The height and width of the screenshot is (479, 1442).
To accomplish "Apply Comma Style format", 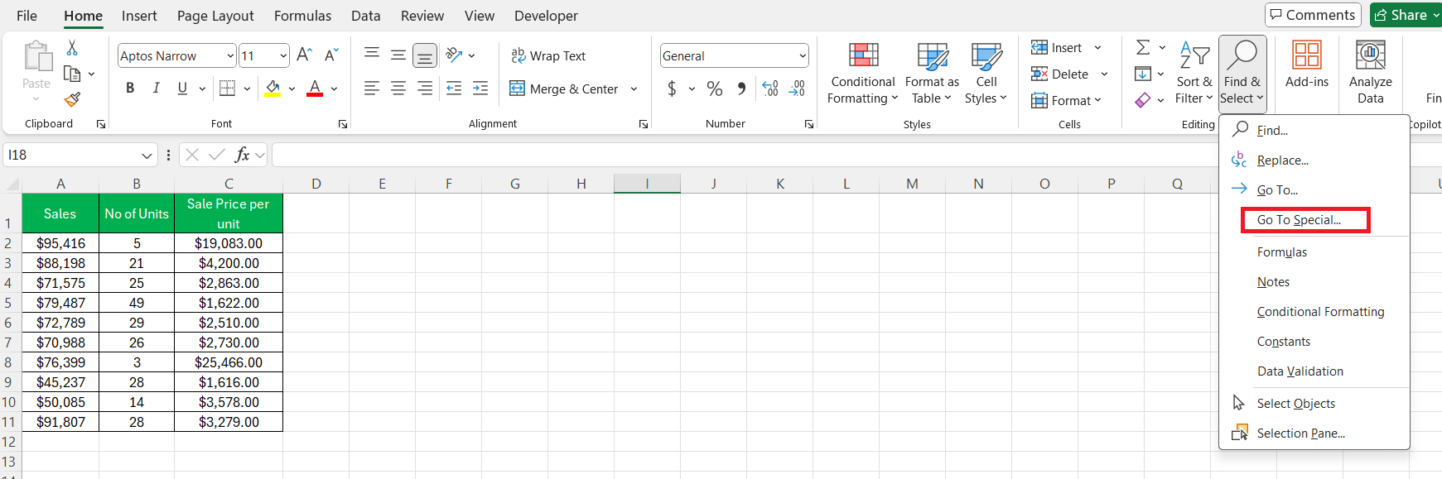I will [741, 89].
